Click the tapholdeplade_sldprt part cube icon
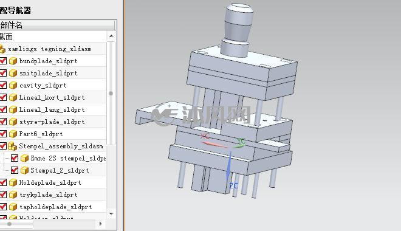 [x=13, y=207]
